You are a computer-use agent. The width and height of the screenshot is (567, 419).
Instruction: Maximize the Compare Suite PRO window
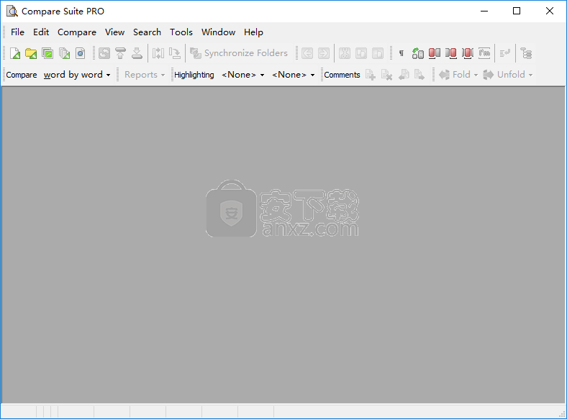517,11
